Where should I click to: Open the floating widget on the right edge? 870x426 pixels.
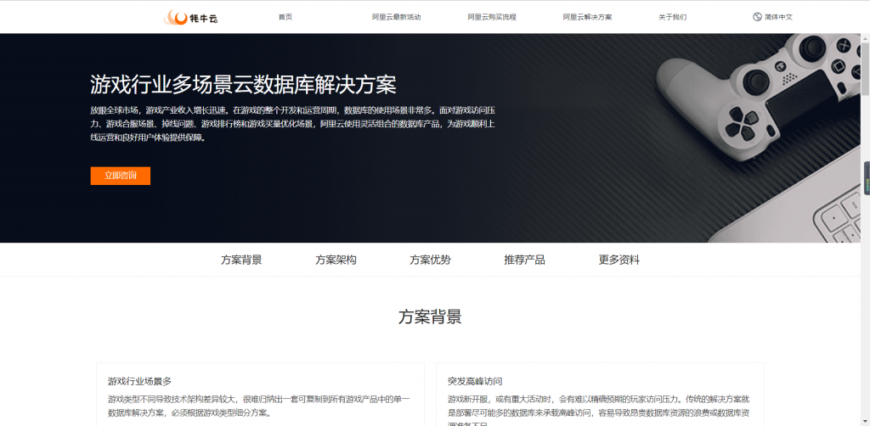pos(867,178)
